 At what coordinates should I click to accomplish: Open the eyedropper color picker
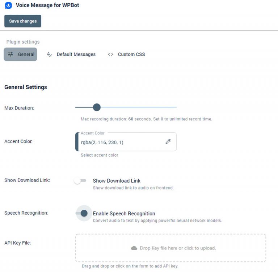pos(168,141)
